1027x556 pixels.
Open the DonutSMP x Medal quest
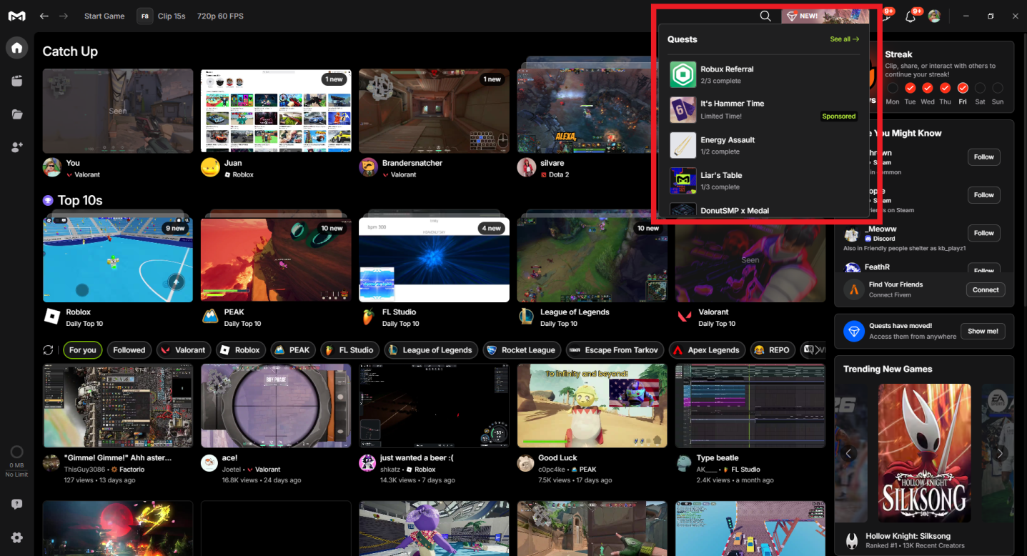coord(763,210)
